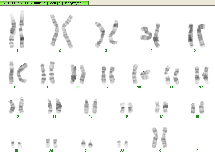Click the green label 'Y'
Screen dimensions: 215x166
pyautogui.click(x=197, y=150)
